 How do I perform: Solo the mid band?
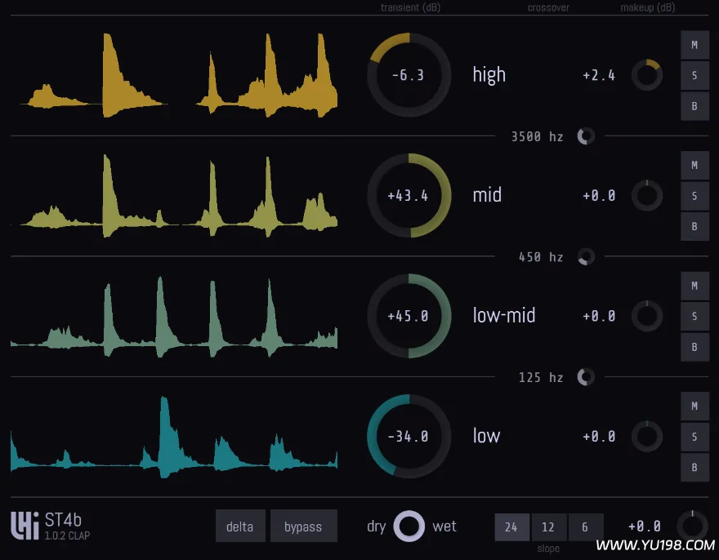coord(695,195)
